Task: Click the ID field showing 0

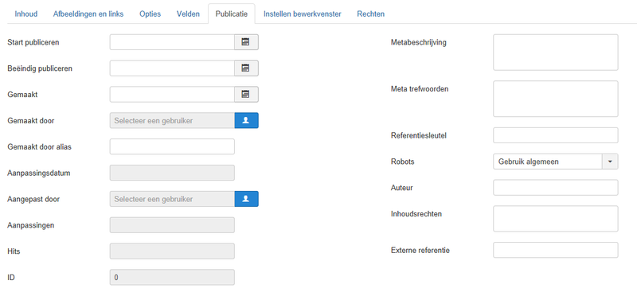Action: (x=172, y=278)
